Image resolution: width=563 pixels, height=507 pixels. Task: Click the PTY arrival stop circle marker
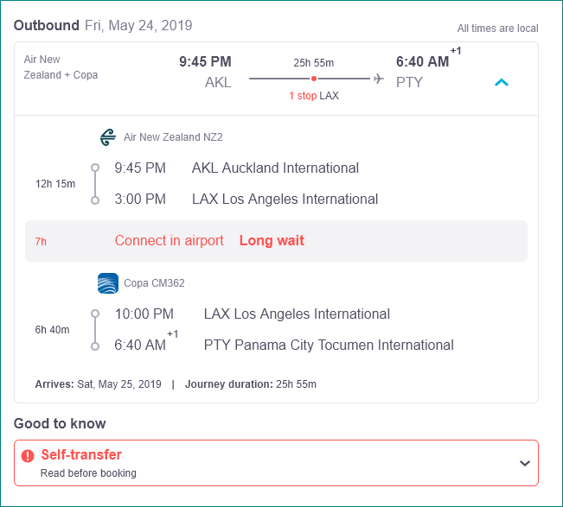95,346
